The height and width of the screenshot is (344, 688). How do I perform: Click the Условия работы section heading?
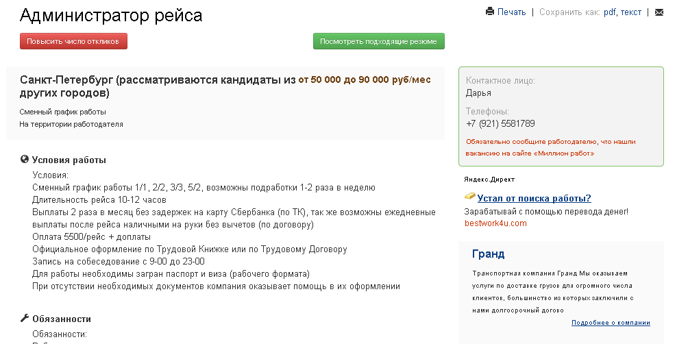point(69,160)
